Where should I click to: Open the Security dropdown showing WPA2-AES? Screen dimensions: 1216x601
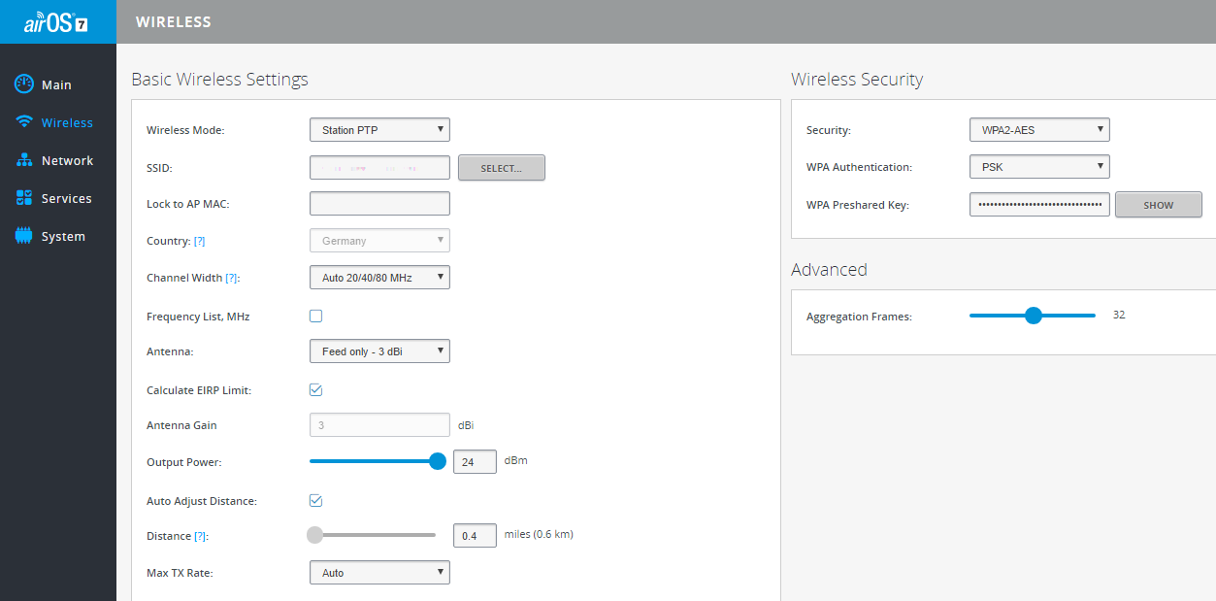tap(1039, 130)
